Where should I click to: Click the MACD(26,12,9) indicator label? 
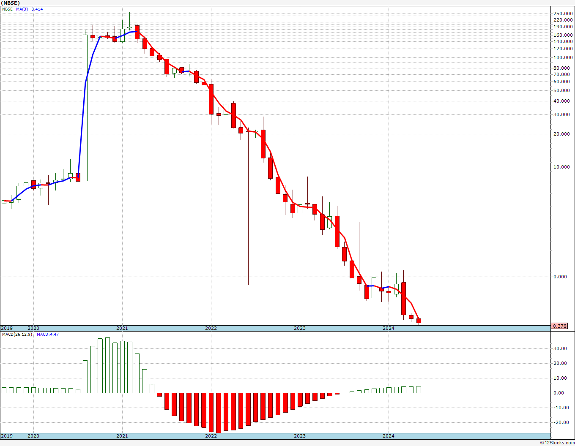17,334
